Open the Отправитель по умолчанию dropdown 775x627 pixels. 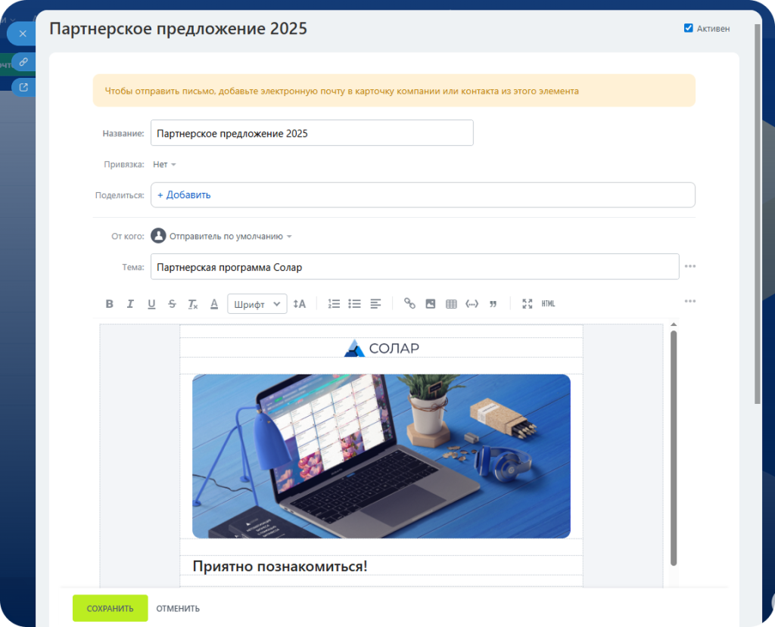click(230, 236)
